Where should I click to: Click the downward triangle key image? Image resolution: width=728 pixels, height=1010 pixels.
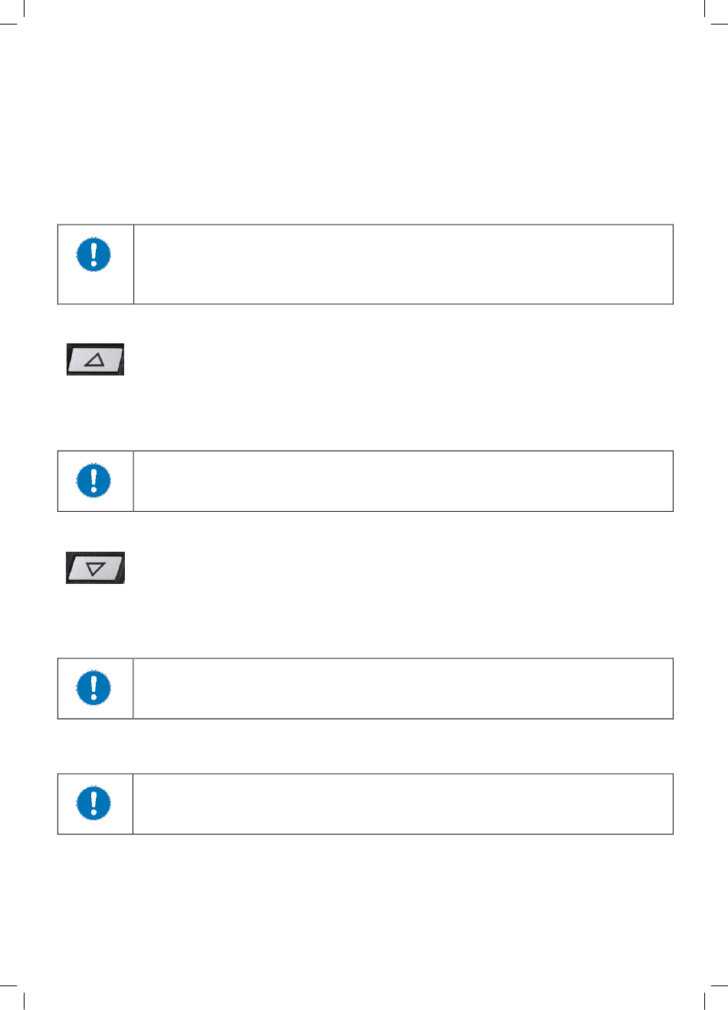(95, 568)
